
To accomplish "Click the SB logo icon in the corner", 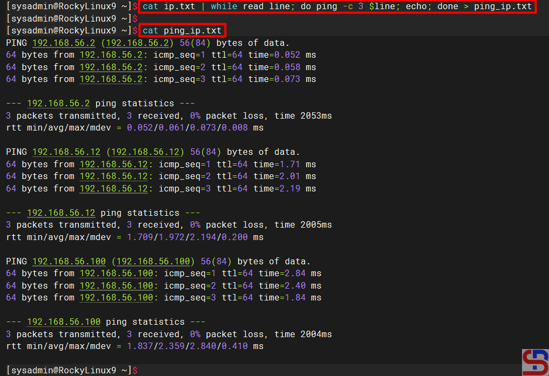I will [x=535, y=362].
